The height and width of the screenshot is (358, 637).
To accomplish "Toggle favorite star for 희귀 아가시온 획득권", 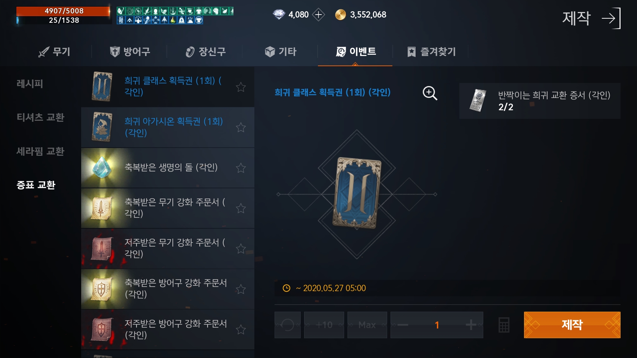I will tap(241, 127).
